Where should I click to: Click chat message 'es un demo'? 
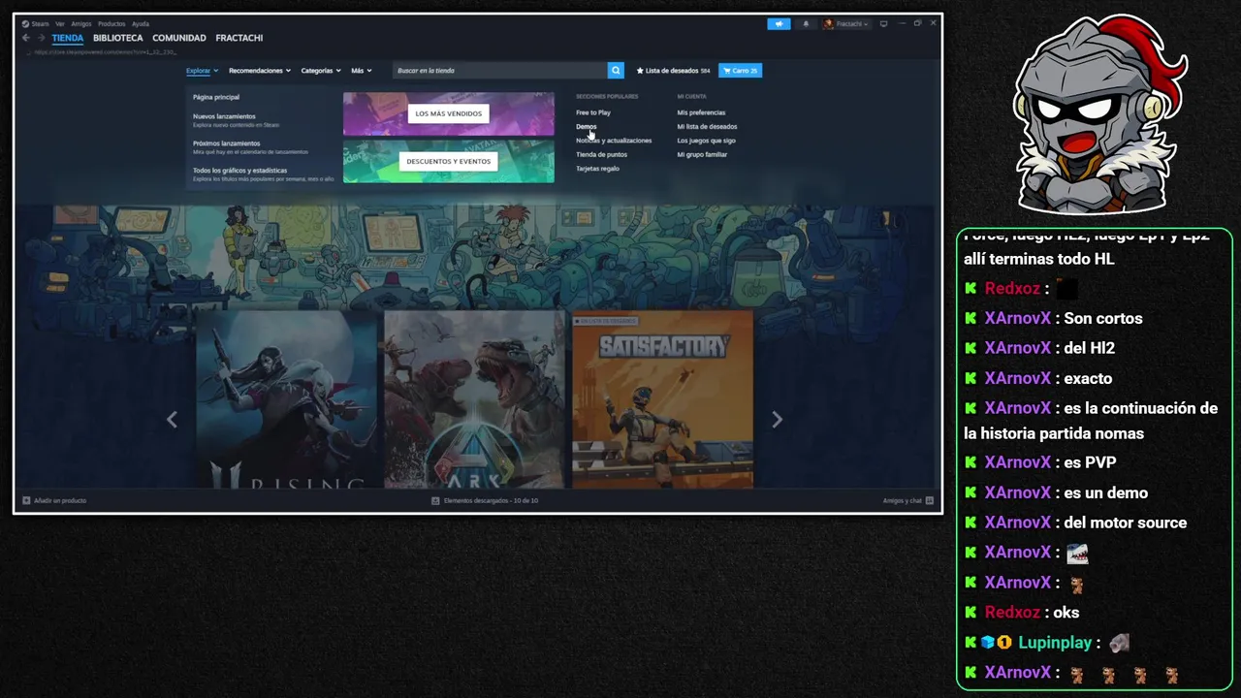tap(1105, 492)
